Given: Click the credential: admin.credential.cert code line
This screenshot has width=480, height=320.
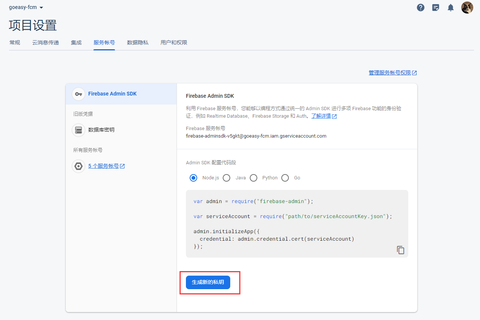Looking at the screenshot, I should pyautogui.click(x=277, y=239).
